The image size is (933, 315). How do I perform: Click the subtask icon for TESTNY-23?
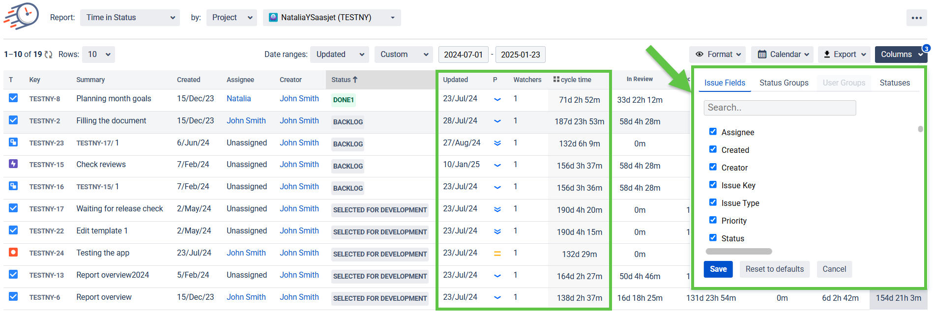pos(13,143)
